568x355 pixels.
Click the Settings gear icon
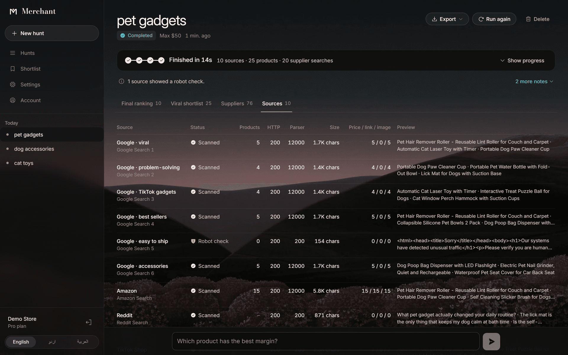click(x=12, y=85)
